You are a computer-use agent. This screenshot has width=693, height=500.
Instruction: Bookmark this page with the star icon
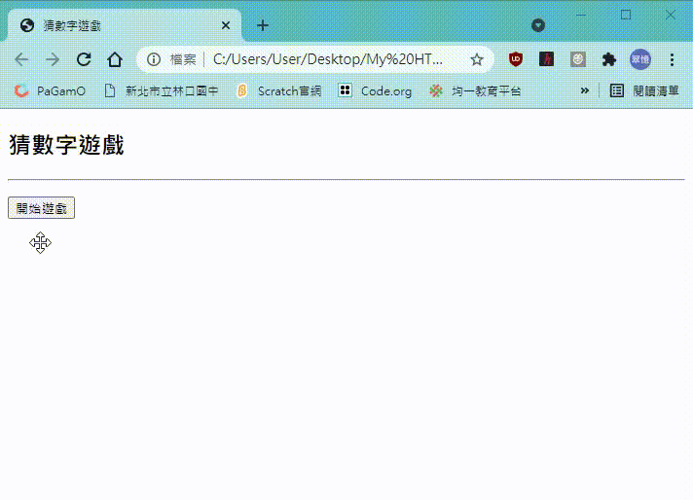(477, 59)
